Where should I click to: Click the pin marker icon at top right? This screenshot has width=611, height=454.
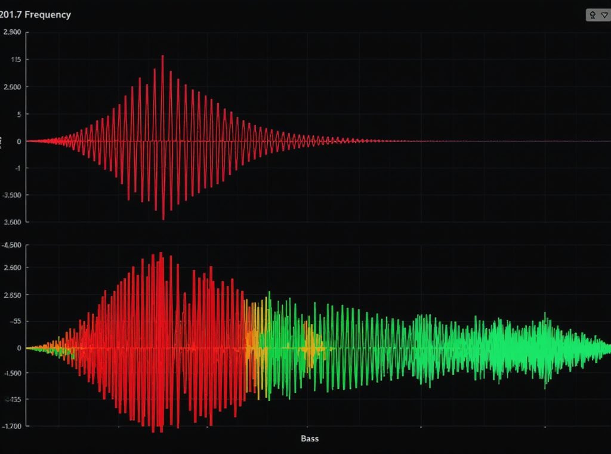593,15
